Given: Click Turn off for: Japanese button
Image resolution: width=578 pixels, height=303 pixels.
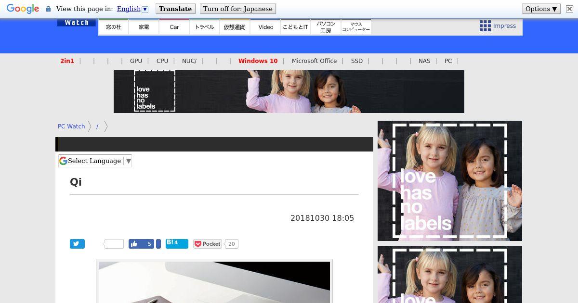Looking at the screenshot, I should [238, 9].
